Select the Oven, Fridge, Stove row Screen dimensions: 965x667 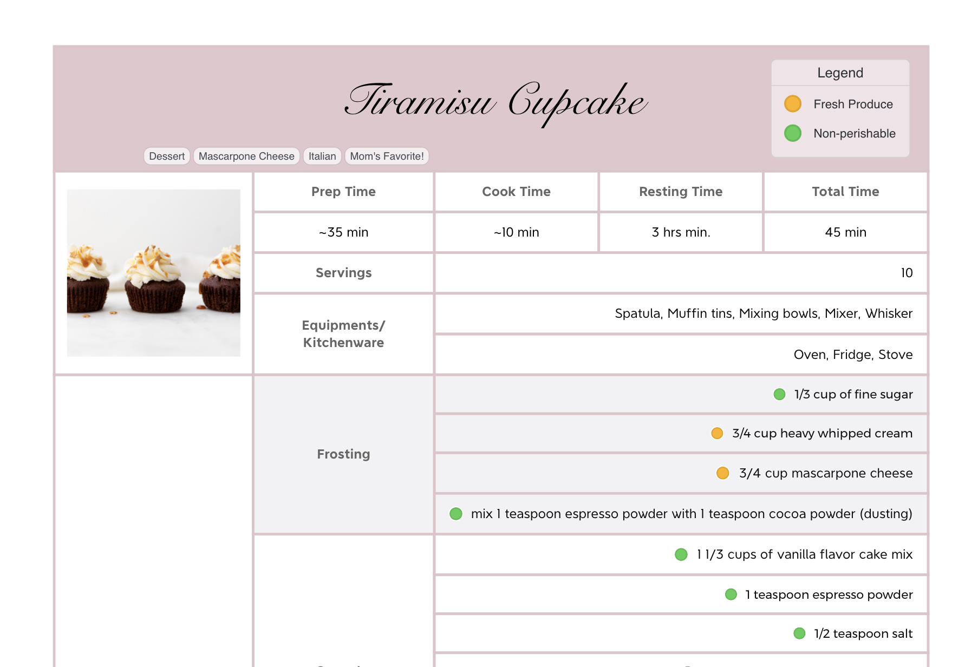681,355
